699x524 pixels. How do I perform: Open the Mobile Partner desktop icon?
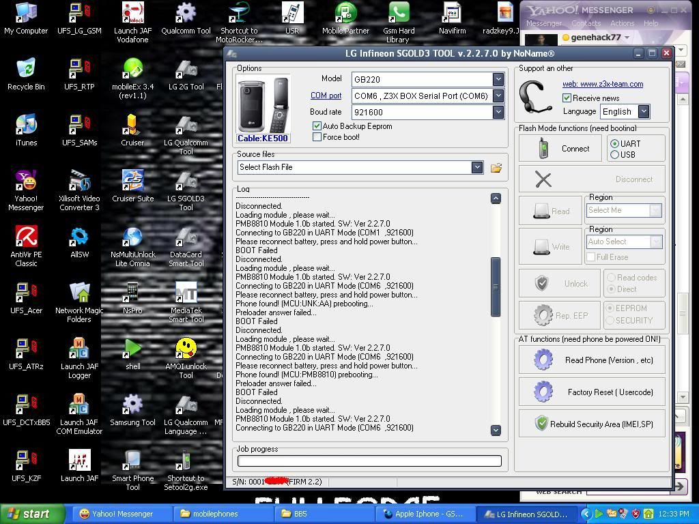[345, 18]
